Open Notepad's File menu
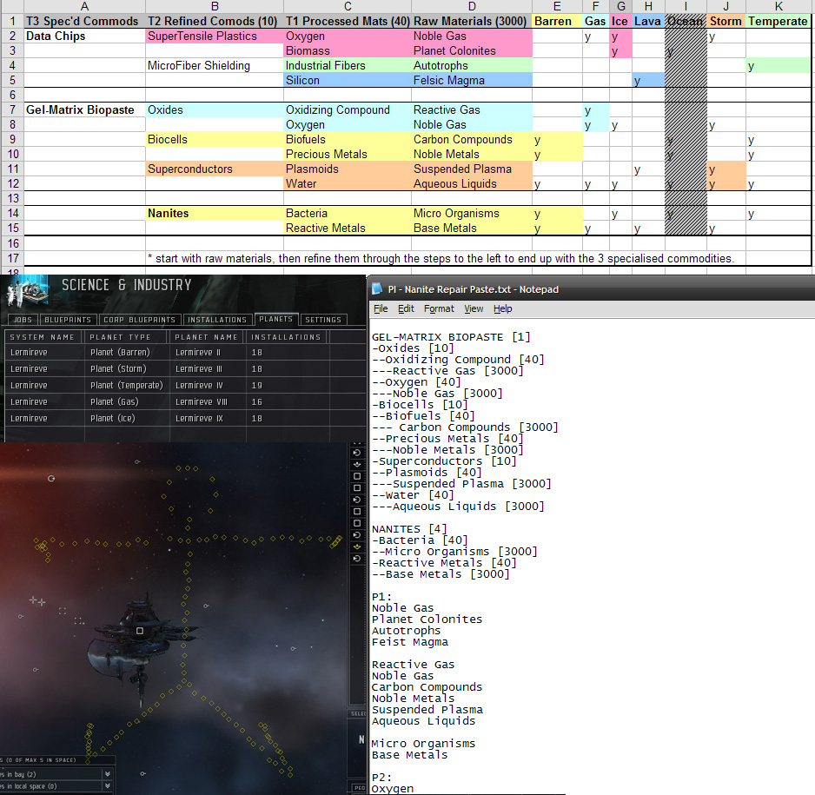 [381, 308]
